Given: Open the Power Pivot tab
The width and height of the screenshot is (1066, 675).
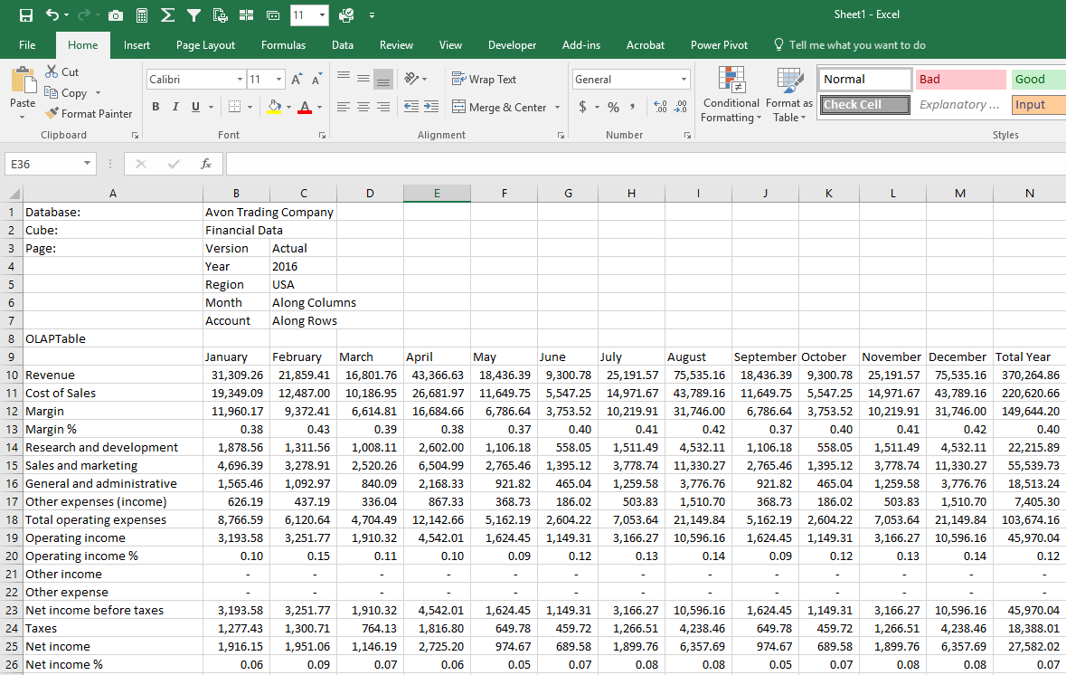Looking at the screenshot, I should click(x=720, y=45).
